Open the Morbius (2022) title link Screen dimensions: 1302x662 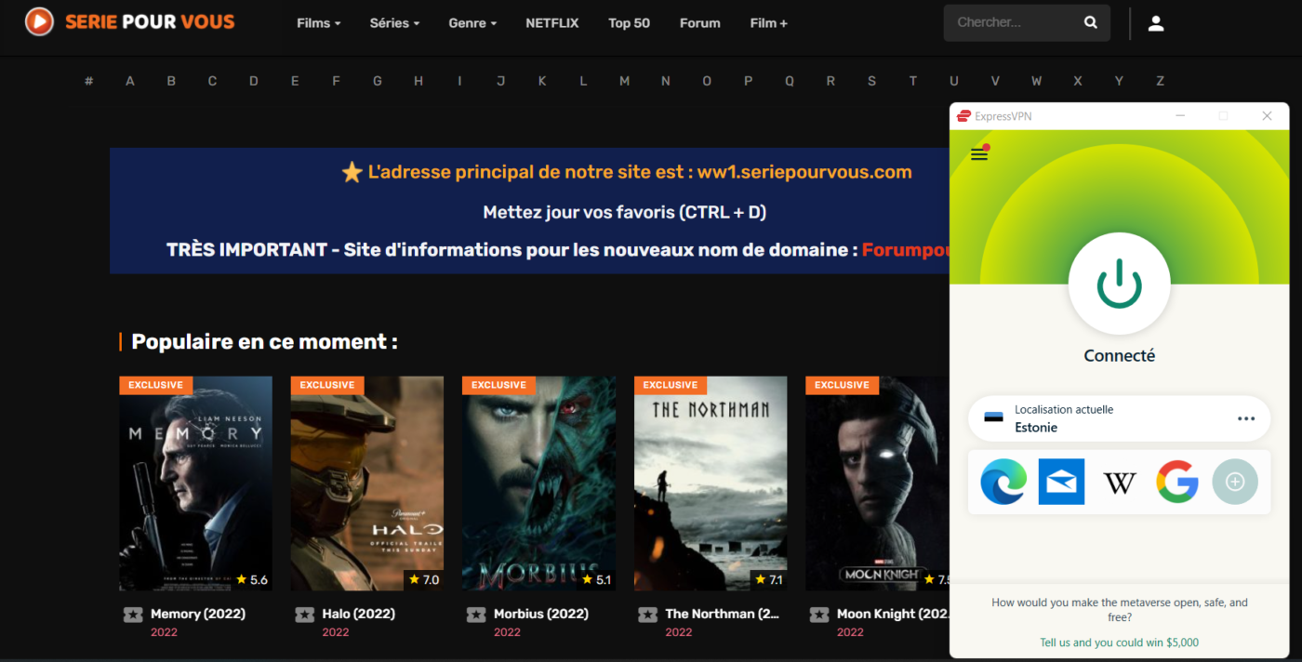541,614
